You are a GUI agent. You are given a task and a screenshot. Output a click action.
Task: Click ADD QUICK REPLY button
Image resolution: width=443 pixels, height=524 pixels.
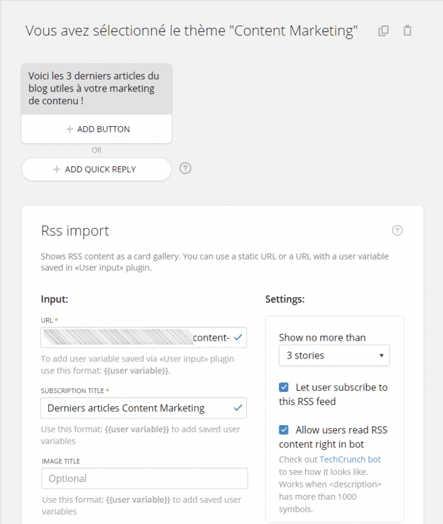96,169
